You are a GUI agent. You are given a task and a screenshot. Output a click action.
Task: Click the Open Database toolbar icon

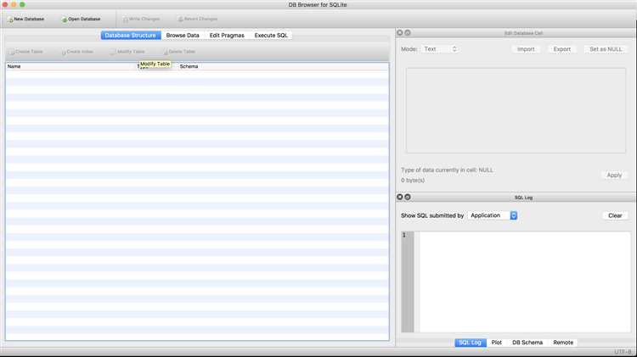pyautogui.click(x=65, y=19)
